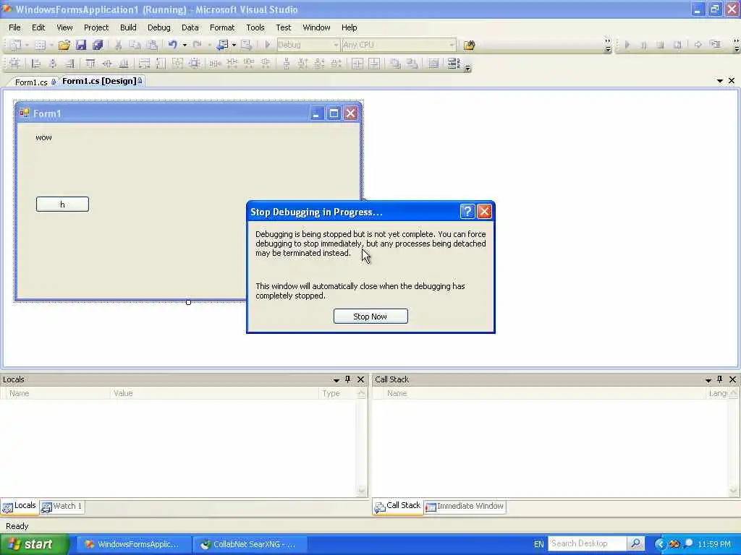Click the Start Debugging play icon
Image resolution: width=741 pixels, height=555 pixels.
[268, 45]
